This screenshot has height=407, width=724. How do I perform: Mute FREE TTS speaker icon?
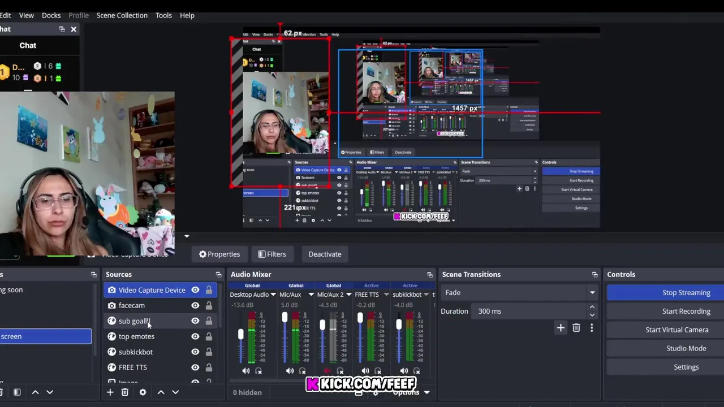(365, 371)
